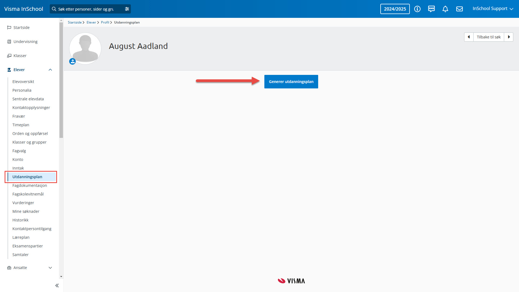The height and width of the screenshot is (292, 519).
Task: Open the SMS message icon
Action: click(431, 9)
